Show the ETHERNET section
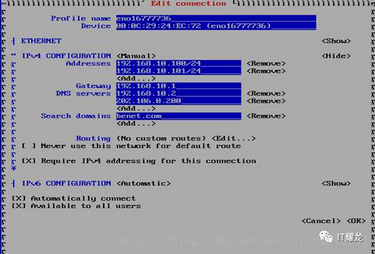375x254 pixels. (x=336, y=41)
